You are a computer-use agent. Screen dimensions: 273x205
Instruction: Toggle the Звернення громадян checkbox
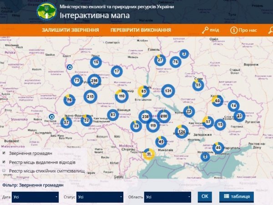4,154
